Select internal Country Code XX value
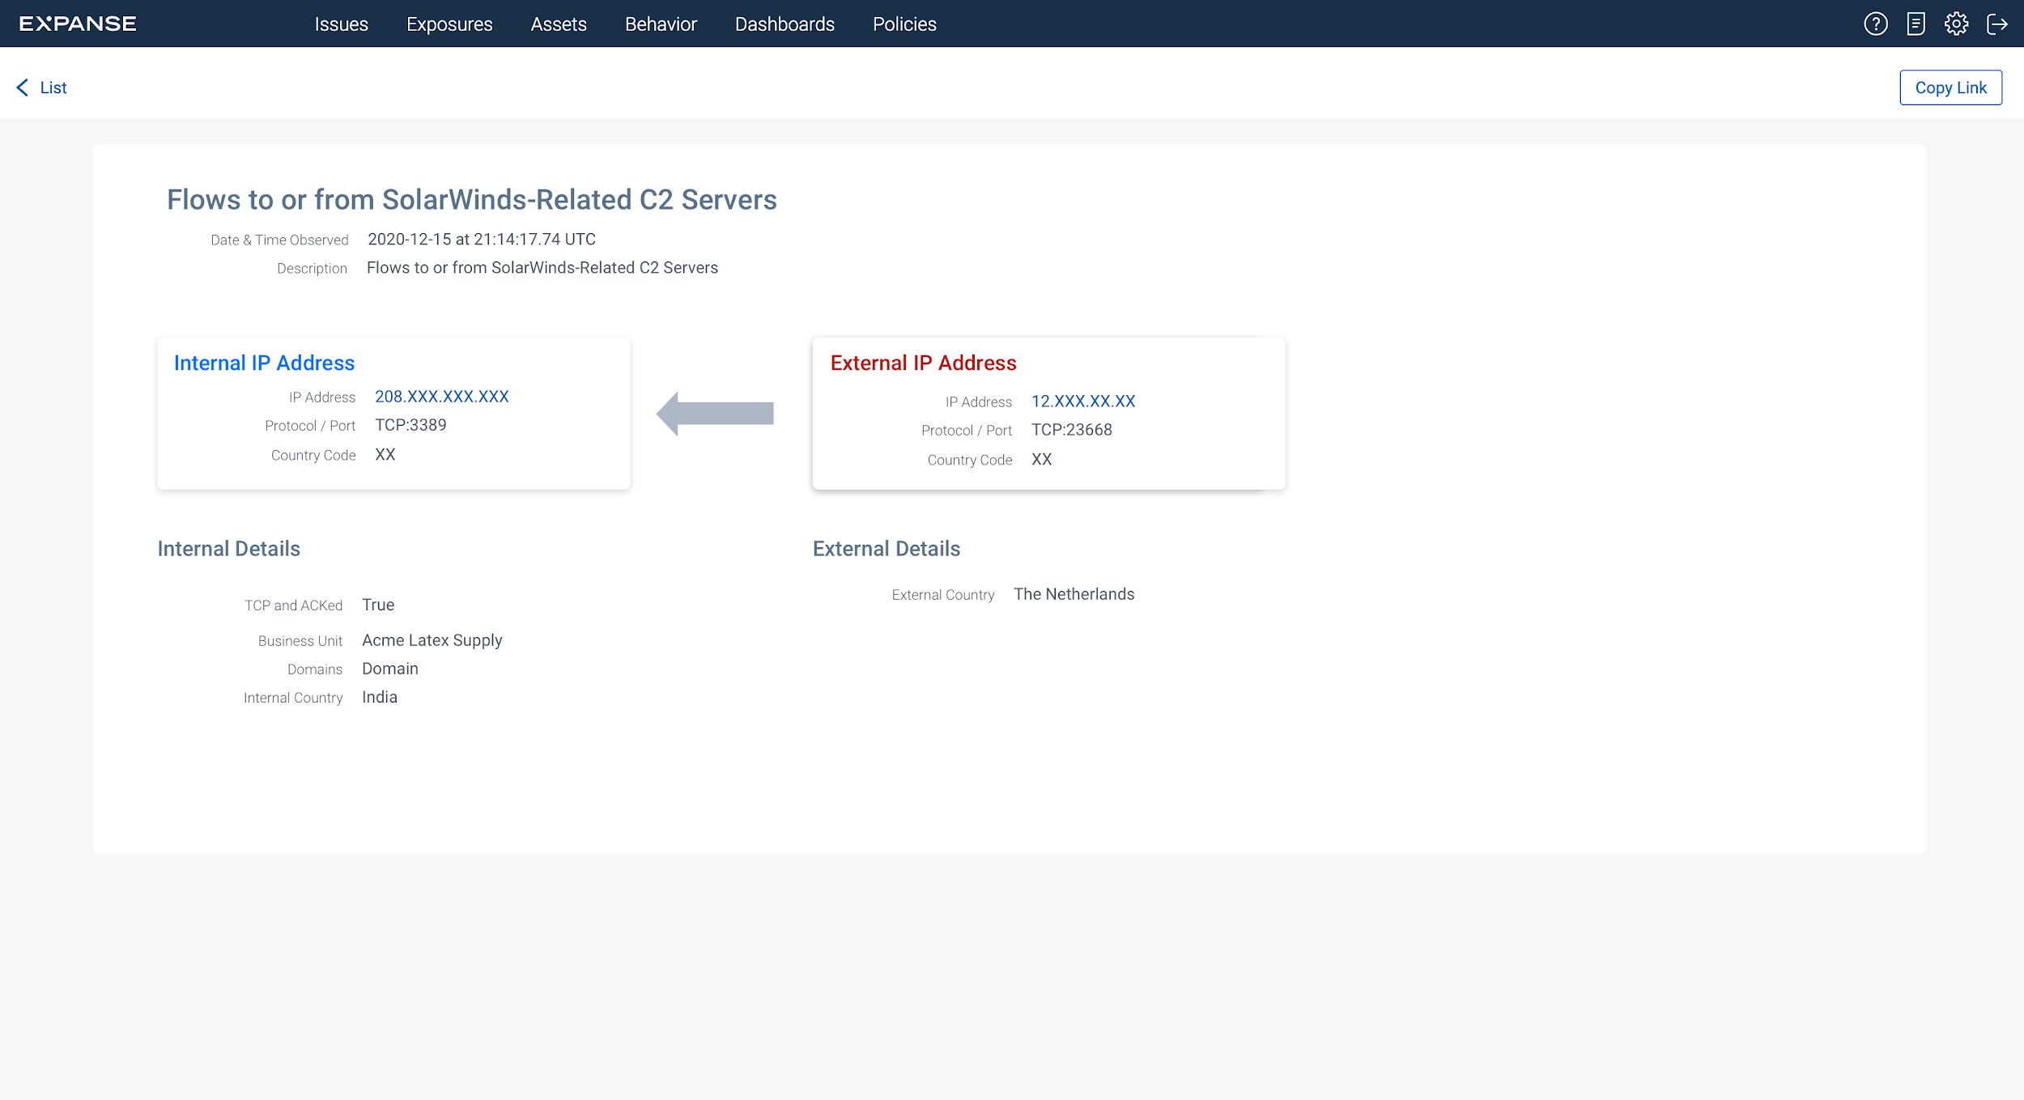Screen dimensions: 2024x1100 click(x=385, y=455)
